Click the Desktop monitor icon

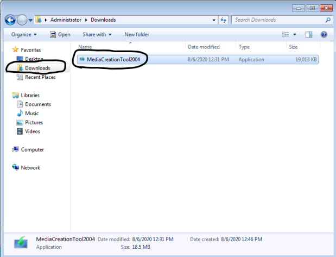click(x=20, y=59)
